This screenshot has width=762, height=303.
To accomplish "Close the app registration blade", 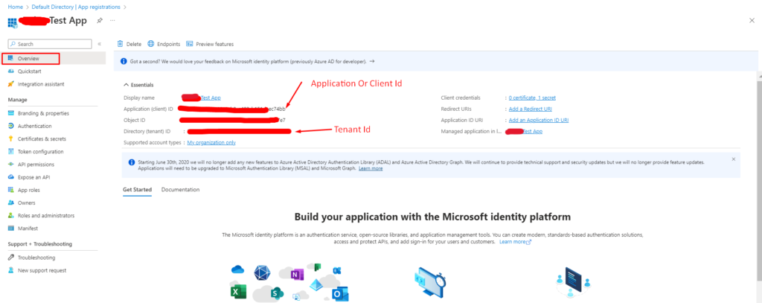I will [x=752, y=20].
